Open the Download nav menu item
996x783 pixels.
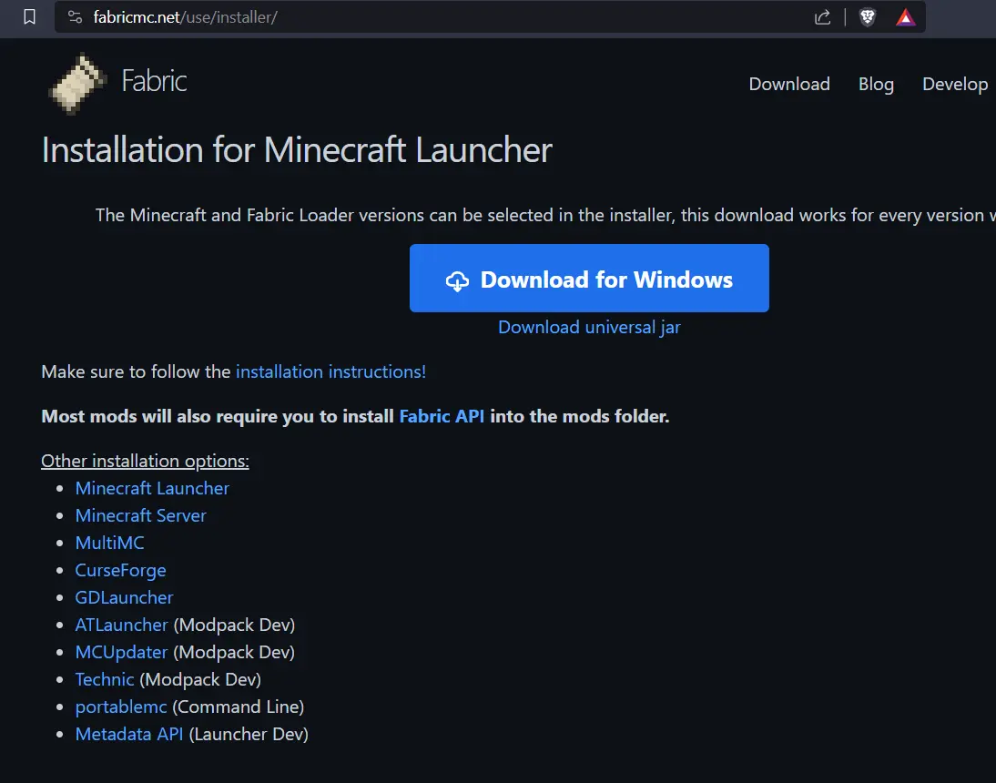(789, 84)
